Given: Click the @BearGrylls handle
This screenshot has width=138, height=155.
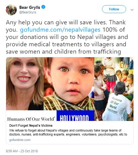Looking at the screenshot, I should click(x=28, y=12).
